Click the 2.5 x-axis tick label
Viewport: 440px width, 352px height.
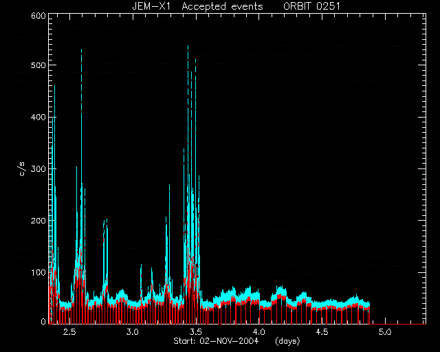pos(69,332)
